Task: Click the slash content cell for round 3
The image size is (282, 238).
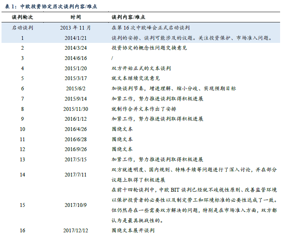Action: [x=112, y=58]
